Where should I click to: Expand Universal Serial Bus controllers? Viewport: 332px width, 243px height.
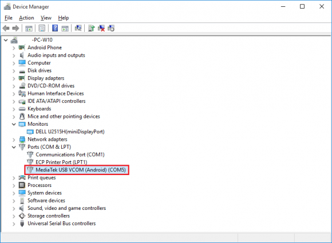click(x=14, y=224)
